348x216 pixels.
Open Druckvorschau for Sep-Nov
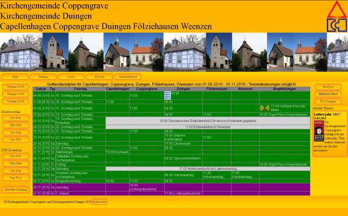coord(16,139)
